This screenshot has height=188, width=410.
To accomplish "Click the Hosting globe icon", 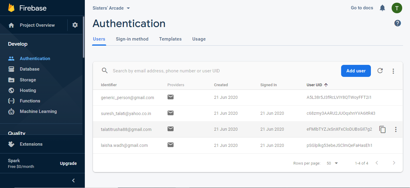I will (11, 90).
